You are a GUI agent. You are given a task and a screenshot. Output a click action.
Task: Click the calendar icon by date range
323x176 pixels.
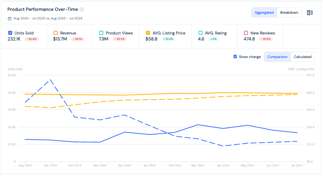(10, 18)
